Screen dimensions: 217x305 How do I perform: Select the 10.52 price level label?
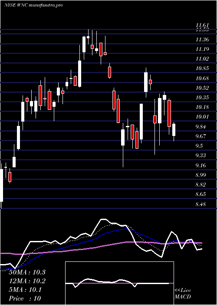pyautogui.click(x=202, y=88)
